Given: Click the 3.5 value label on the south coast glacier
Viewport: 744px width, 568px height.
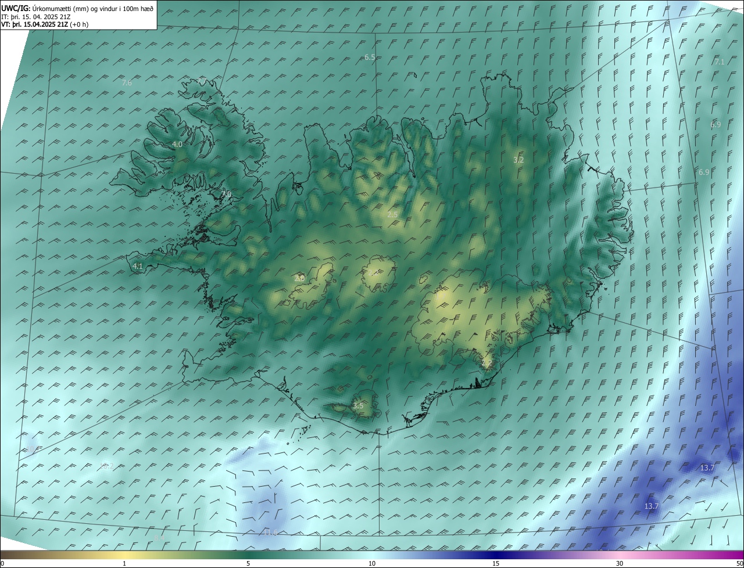Looking at the screenshot, I should [358, 405].
